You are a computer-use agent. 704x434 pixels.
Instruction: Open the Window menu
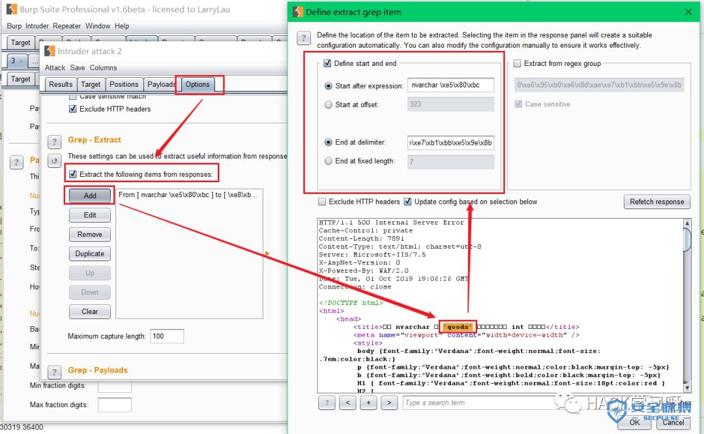[98, 26]
